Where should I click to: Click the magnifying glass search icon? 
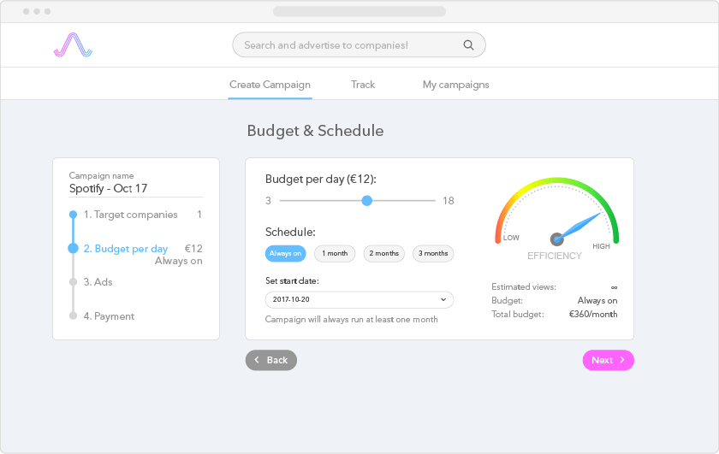coord(468,45)
